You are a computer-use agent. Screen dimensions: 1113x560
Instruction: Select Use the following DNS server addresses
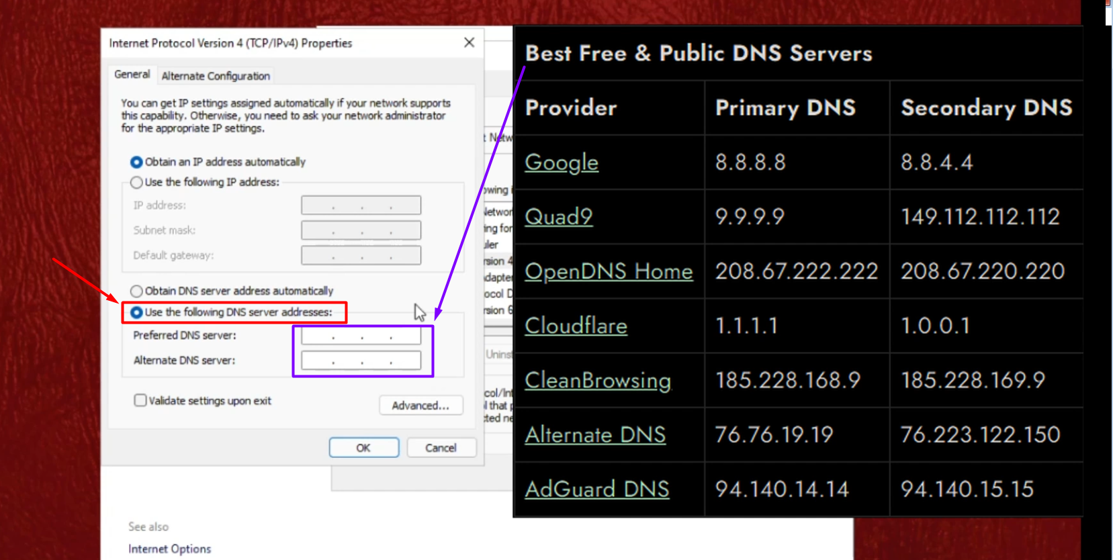(232, 312)
